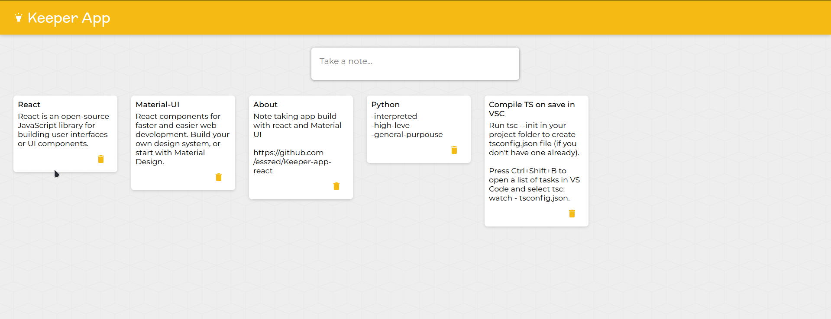Click the '-high-leve' line in Python note
This screenshot has height=319, width=831.
click(390, 125)
